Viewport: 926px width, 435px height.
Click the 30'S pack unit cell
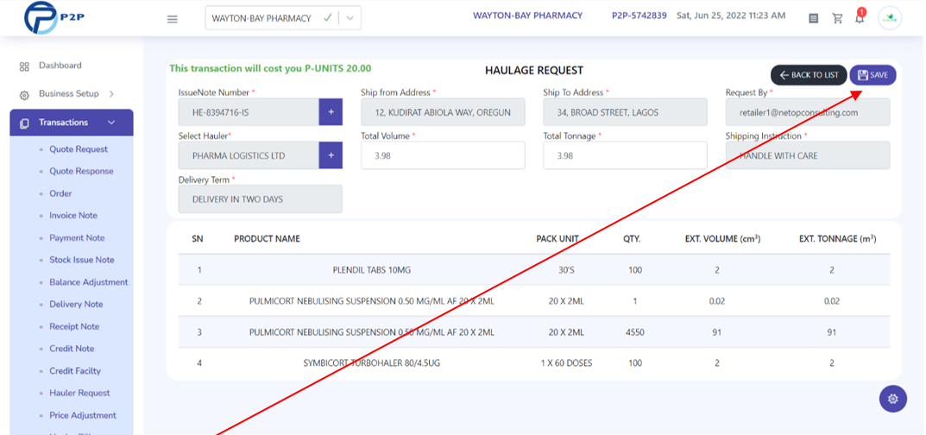coord(566,270)
